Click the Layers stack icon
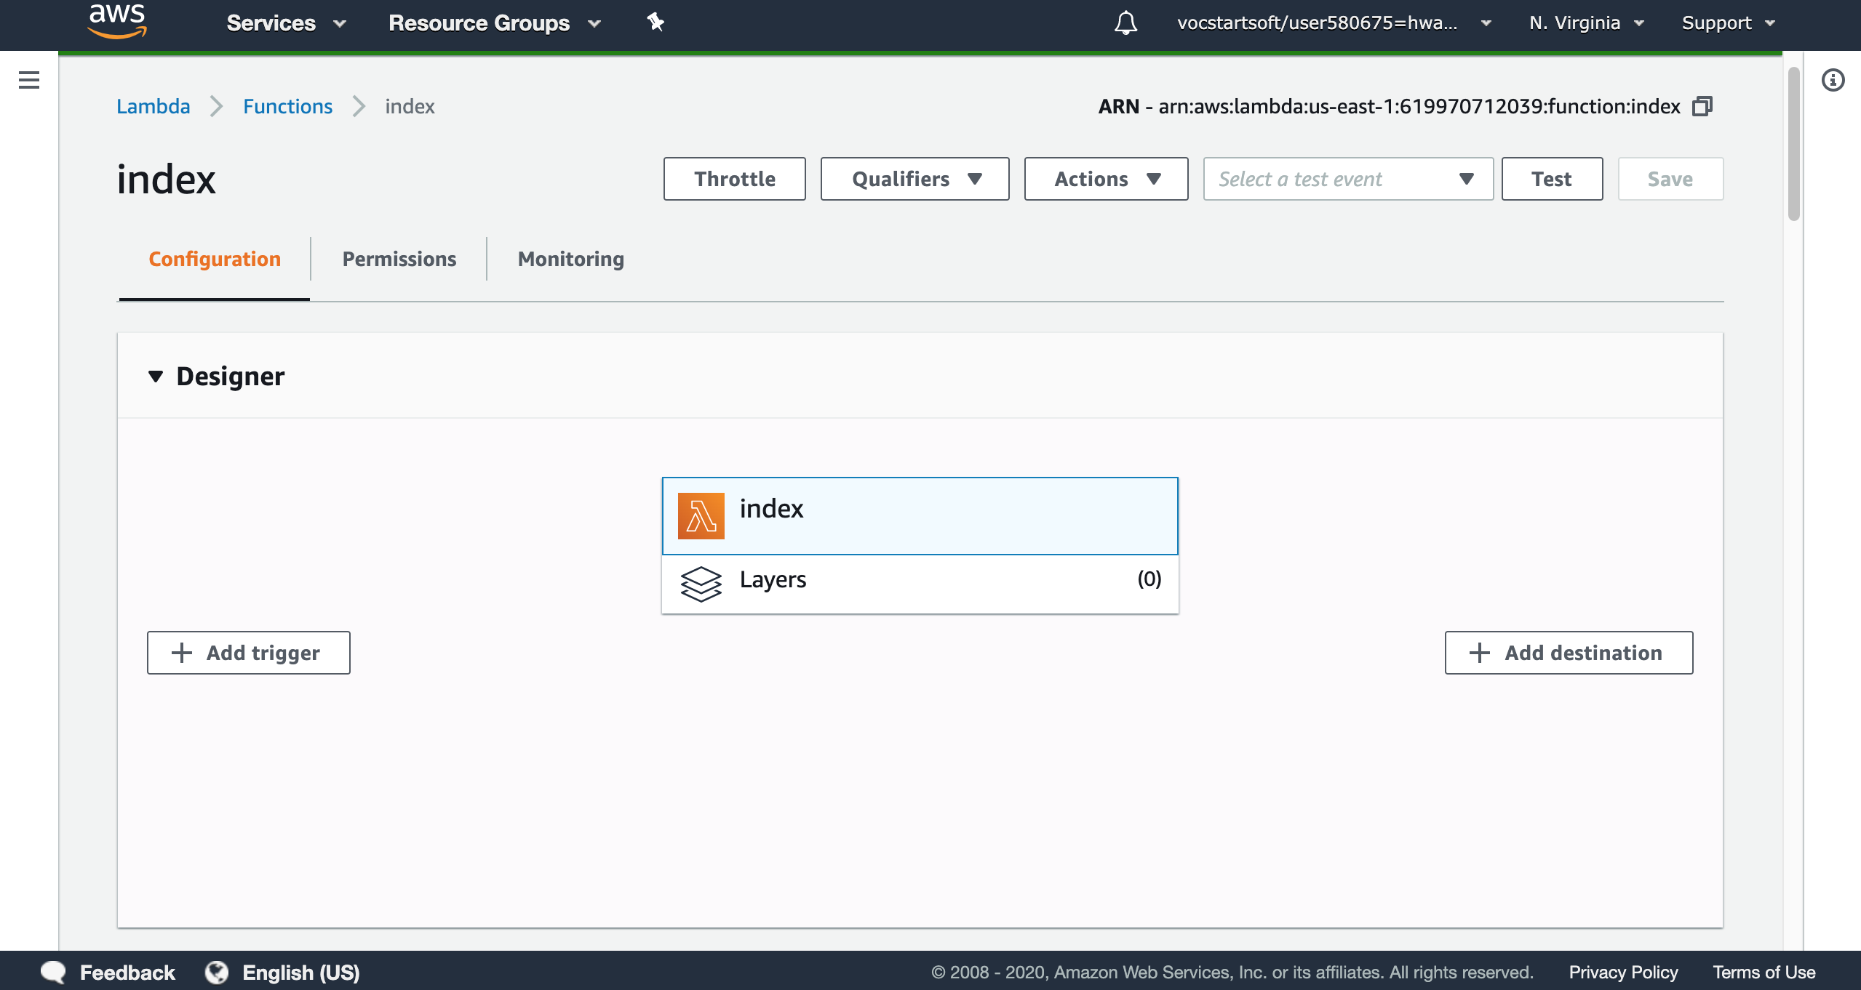The height and width of the screenshot is (990, 1861). click(x=701, y=584)
